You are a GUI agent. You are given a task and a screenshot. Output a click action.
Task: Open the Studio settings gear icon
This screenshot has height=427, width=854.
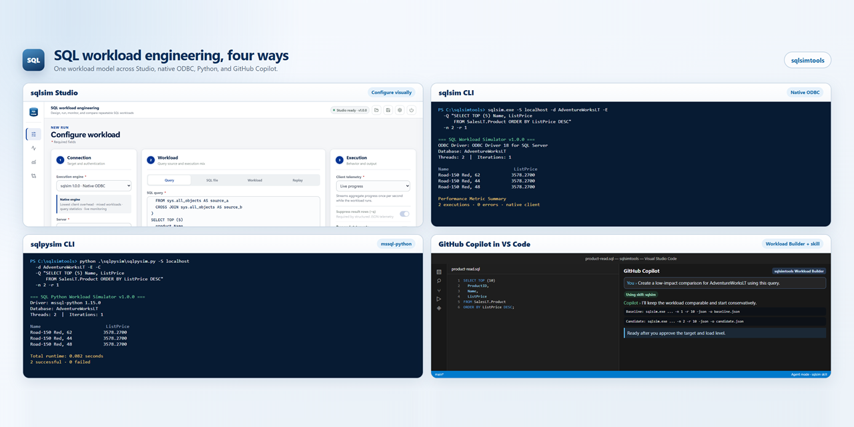pos(400,110)
